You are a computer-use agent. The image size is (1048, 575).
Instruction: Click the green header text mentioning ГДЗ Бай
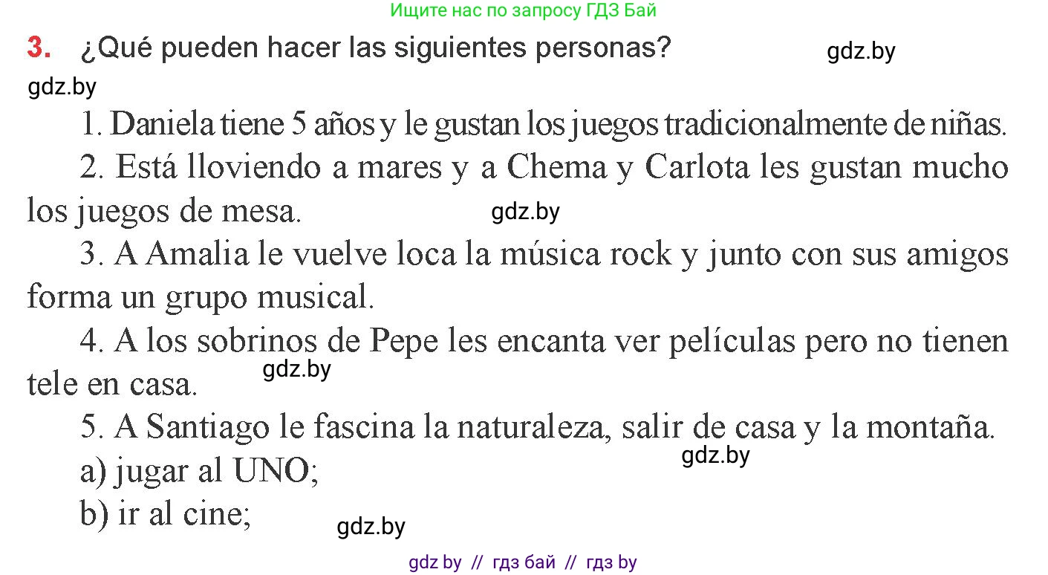(x=523, y=11)
